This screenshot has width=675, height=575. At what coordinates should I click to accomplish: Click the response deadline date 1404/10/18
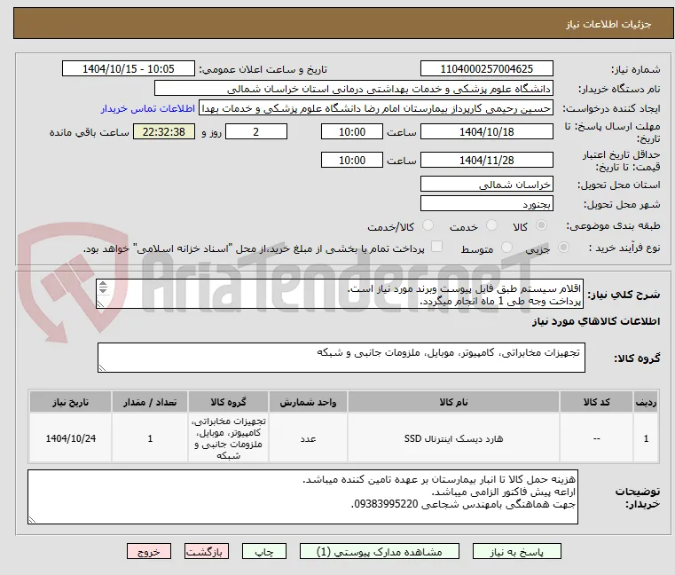(x=486, y=132)
